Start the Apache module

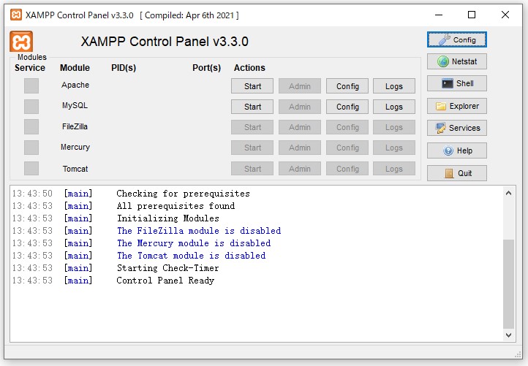coord(252,86)
